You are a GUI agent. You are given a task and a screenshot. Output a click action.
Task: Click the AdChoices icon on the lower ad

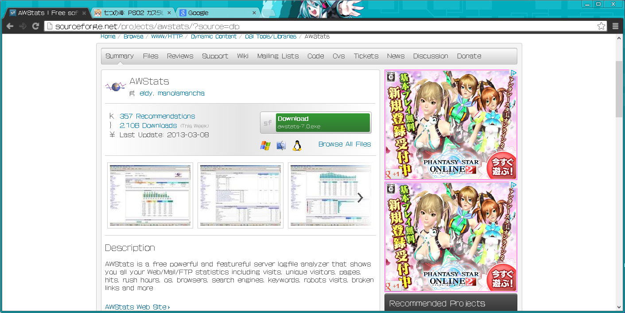click(514, 185)
